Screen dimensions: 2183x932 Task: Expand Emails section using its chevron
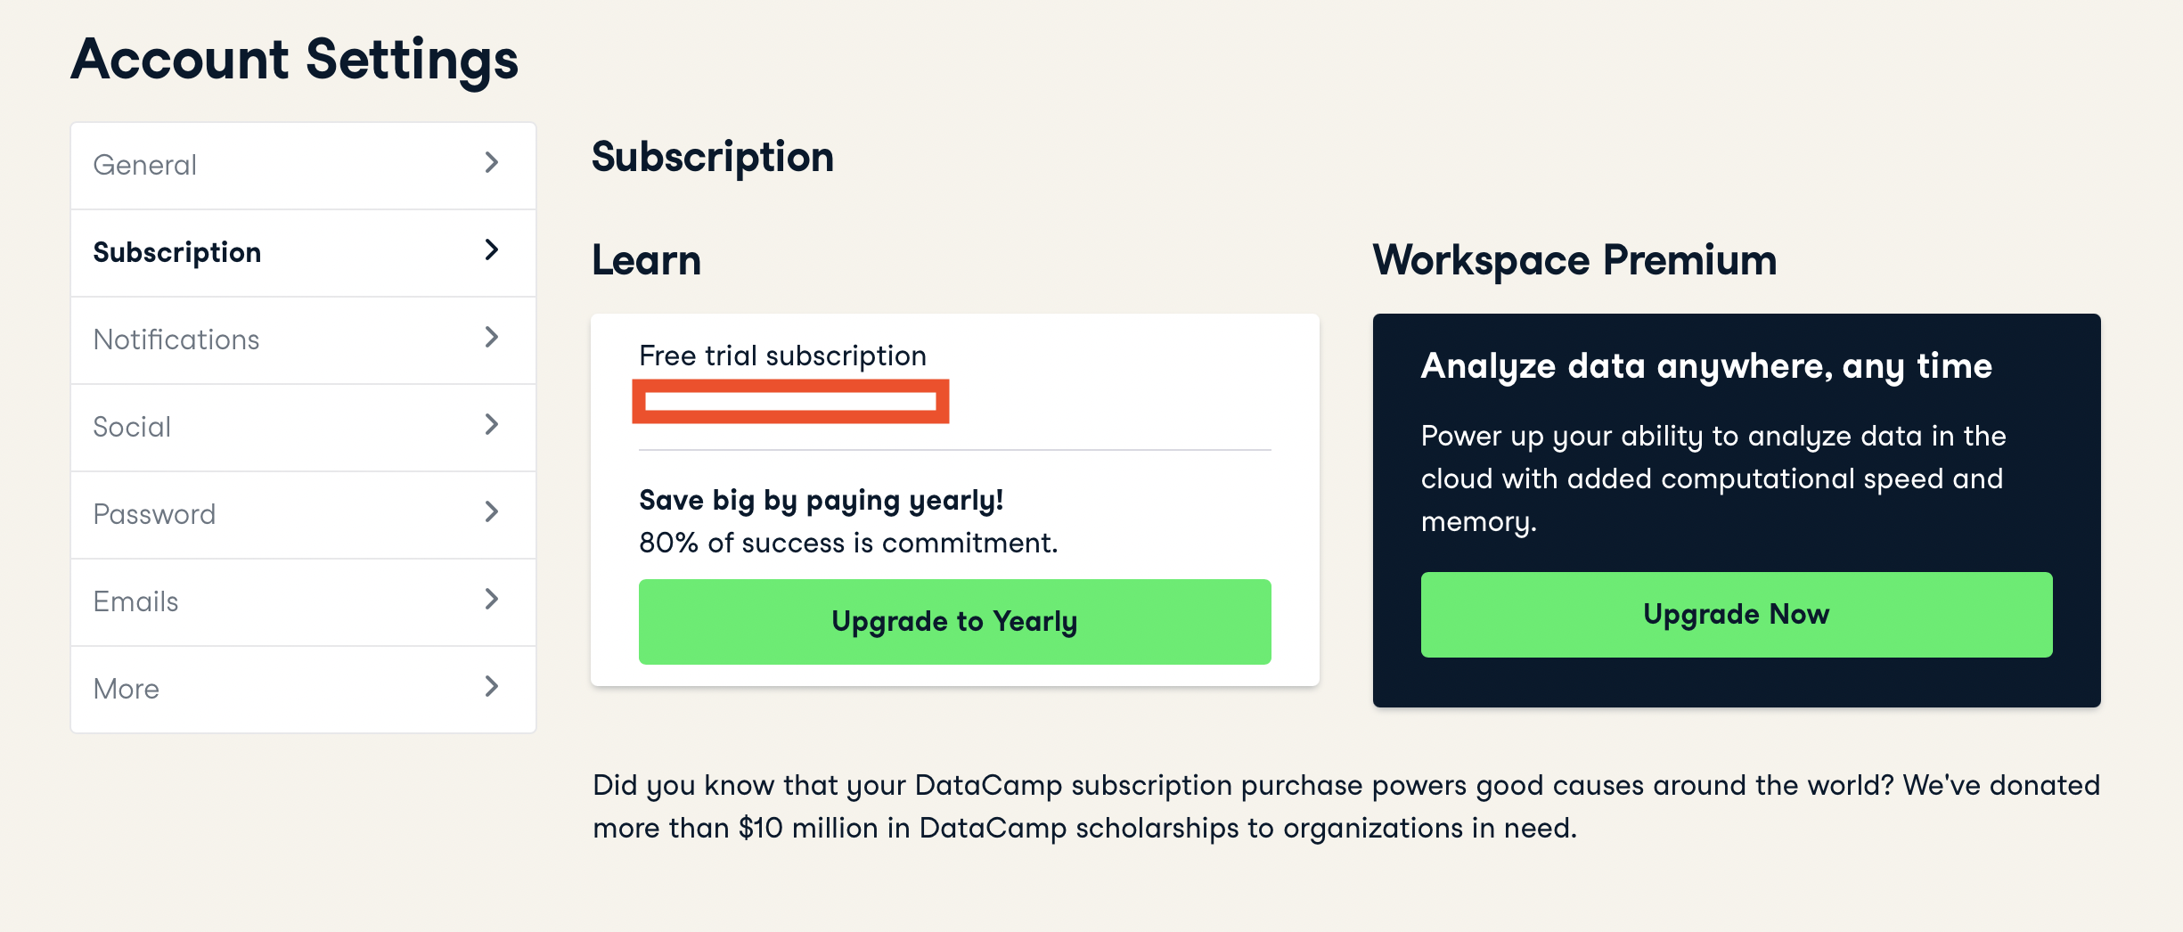(491, 600)
